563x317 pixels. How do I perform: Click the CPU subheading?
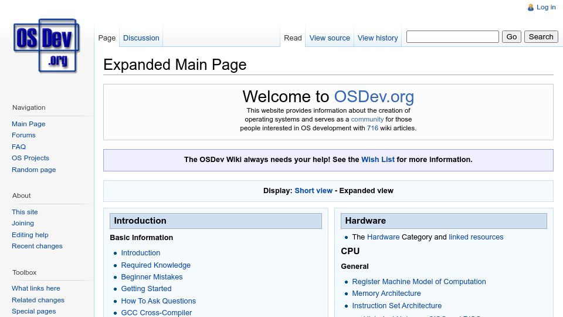pos(350,251)
